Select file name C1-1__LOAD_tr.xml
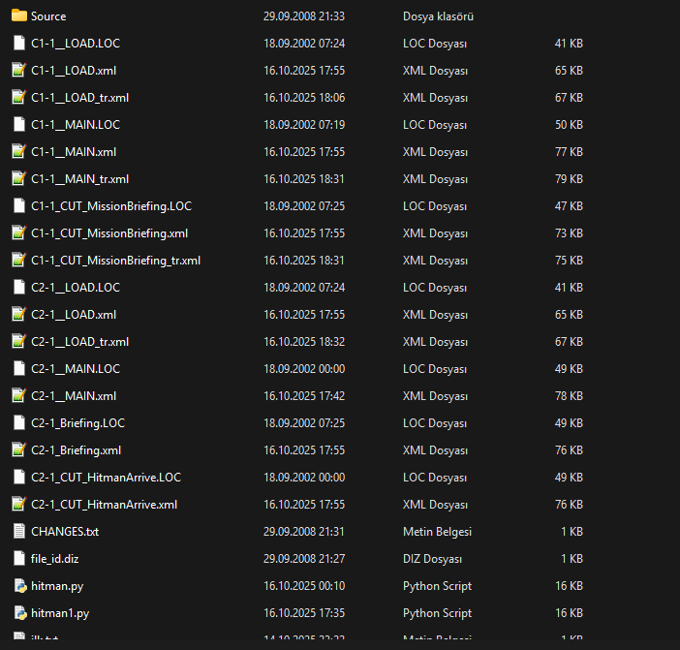 79,98
